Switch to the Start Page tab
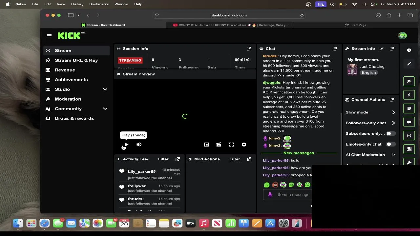The height and width of the screenshot is (236, 420). tap(355, 25)
